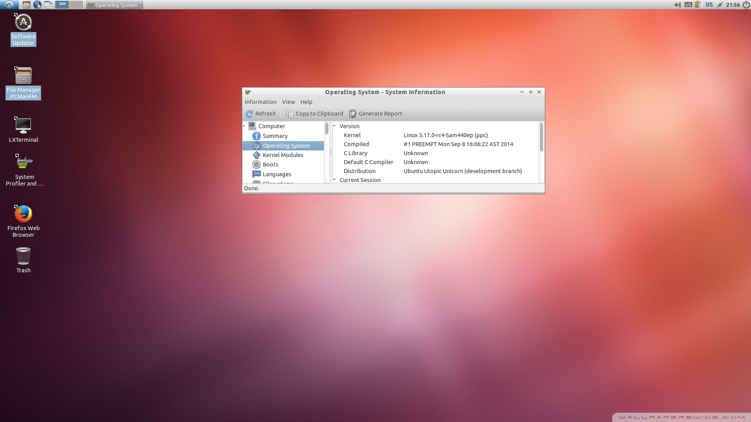The image size is (751, 422).
Task: Click the power icon in top panel
Action: 746,5
